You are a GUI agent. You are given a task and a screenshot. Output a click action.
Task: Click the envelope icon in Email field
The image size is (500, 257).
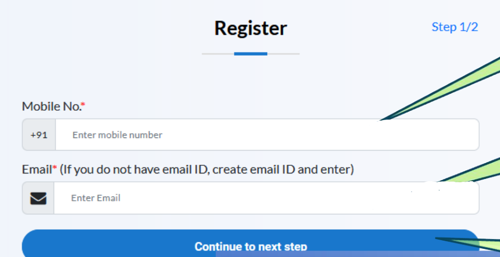(x=38, y=198)
